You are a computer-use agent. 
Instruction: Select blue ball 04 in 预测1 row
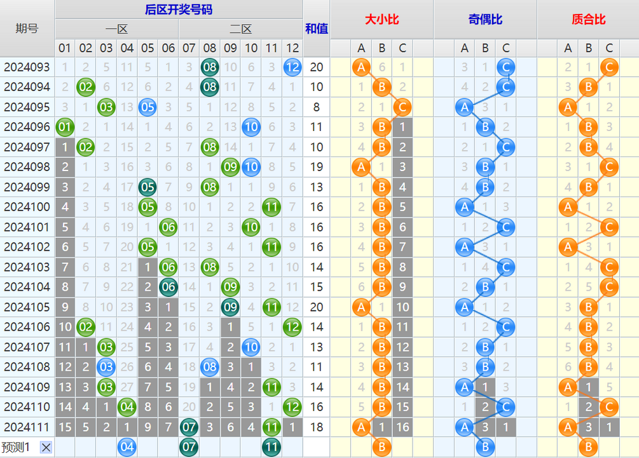point(127,447)
